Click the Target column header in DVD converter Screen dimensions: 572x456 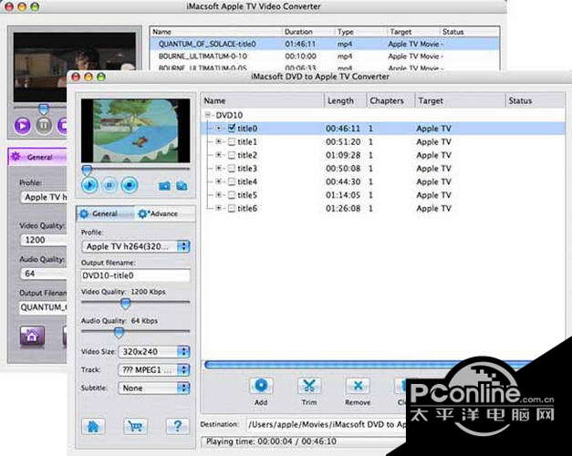click(461, 100)
